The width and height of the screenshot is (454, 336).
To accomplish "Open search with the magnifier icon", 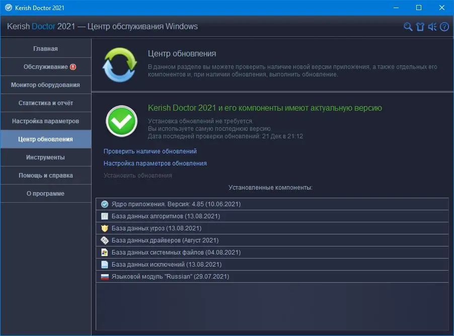I will tap(408, 27).
